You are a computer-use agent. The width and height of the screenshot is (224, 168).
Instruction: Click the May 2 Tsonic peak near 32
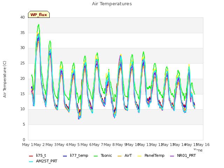[x=50, y=41]
